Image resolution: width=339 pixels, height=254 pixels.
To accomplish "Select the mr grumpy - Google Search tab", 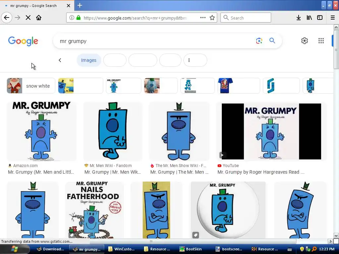I will coord(37,6).
